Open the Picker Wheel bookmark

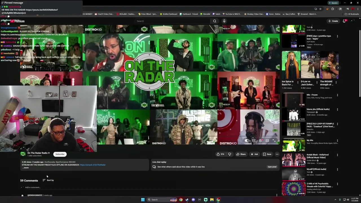coord(148,14)
